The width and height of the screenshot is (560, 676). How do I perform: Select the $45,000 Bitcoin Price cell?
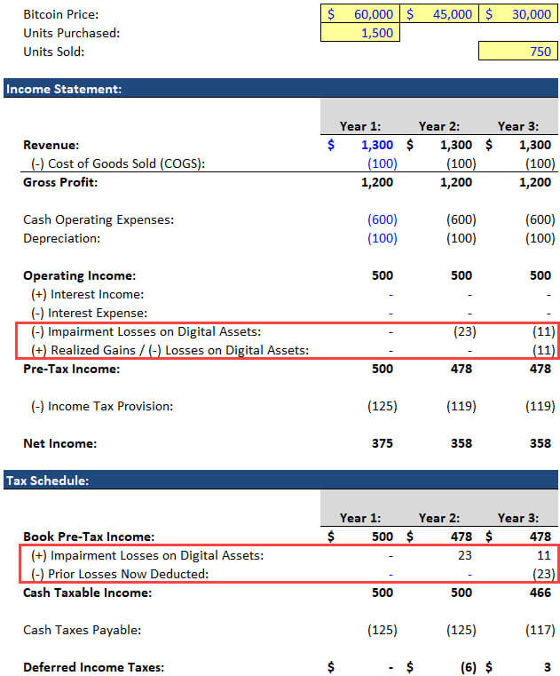tap(439, 14)
